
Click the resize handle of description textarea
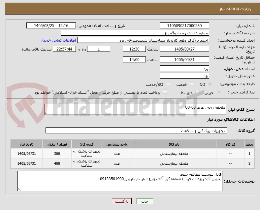[46, 113]
